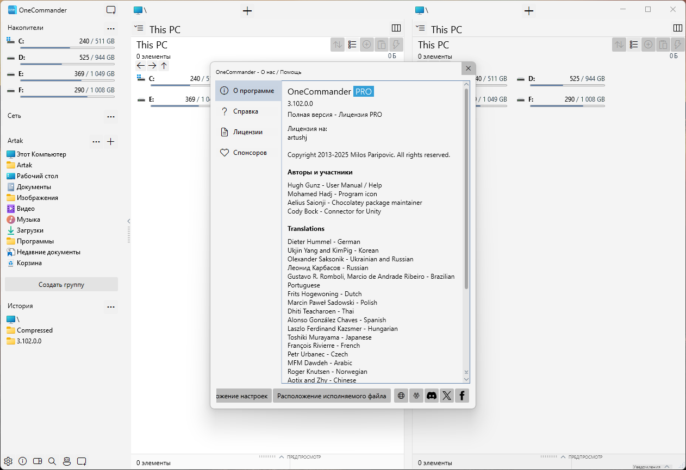Image resolution: width=686 pixels, height=470 pixels.
Task: Change the list view mode in the left pane
Action: 352,45
